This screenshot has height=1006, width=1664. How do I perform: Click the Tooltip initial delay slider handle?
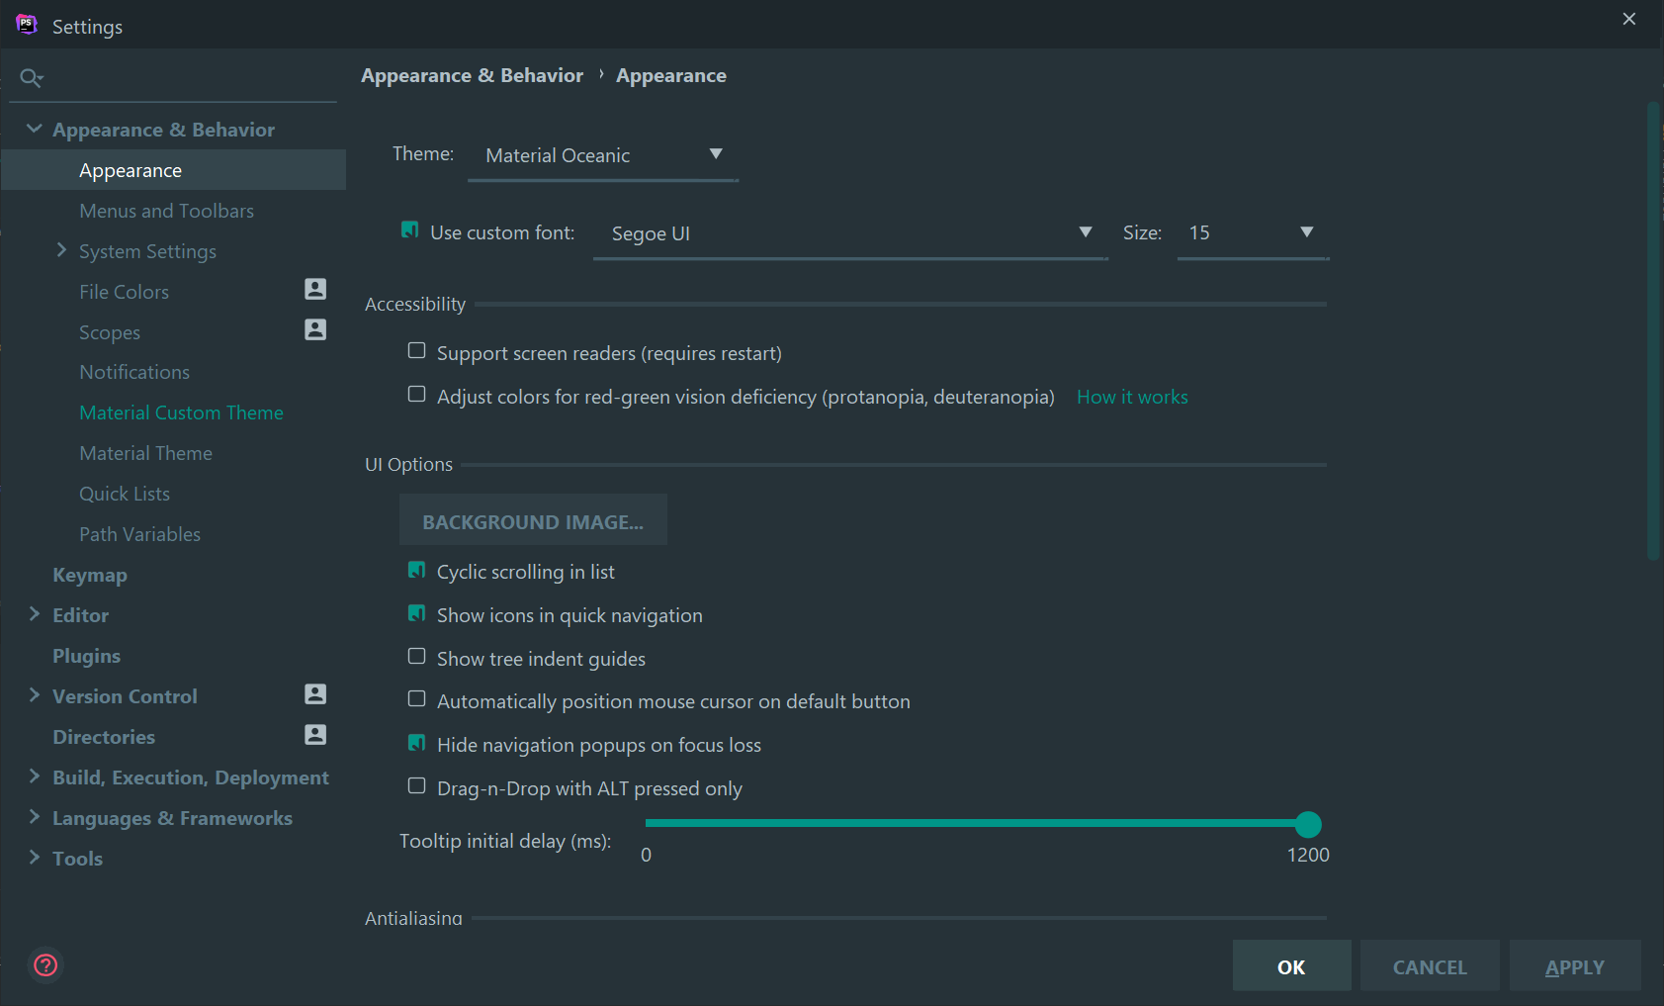(x=1308, y=824)
